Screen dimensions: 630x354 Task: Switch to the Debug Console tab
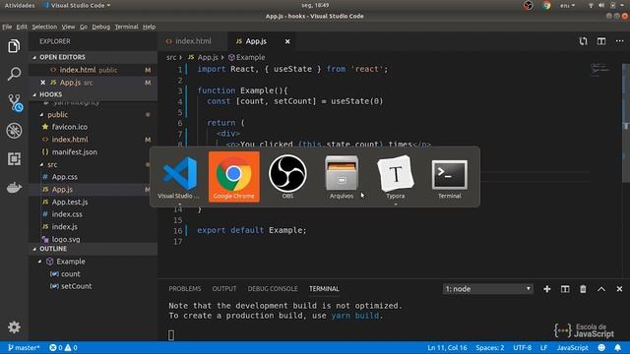point(273,289)
